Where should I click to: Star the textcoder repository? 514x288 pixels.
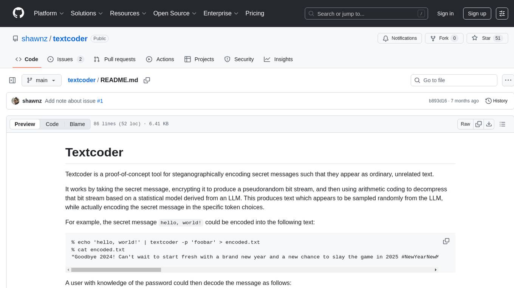pyautogui.click(x=487, y=38)
